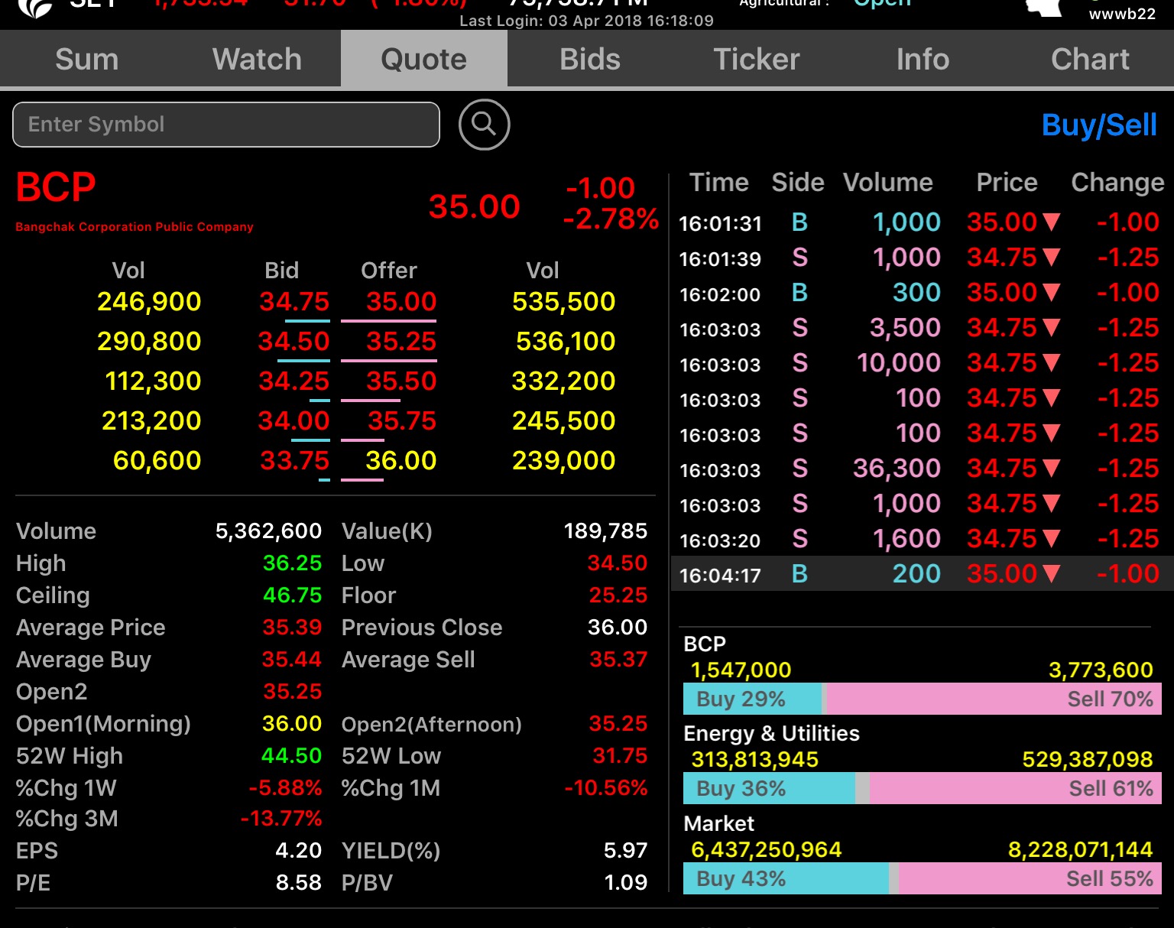
Task: Tap offer price 35.25
Action: coord(401,342)
